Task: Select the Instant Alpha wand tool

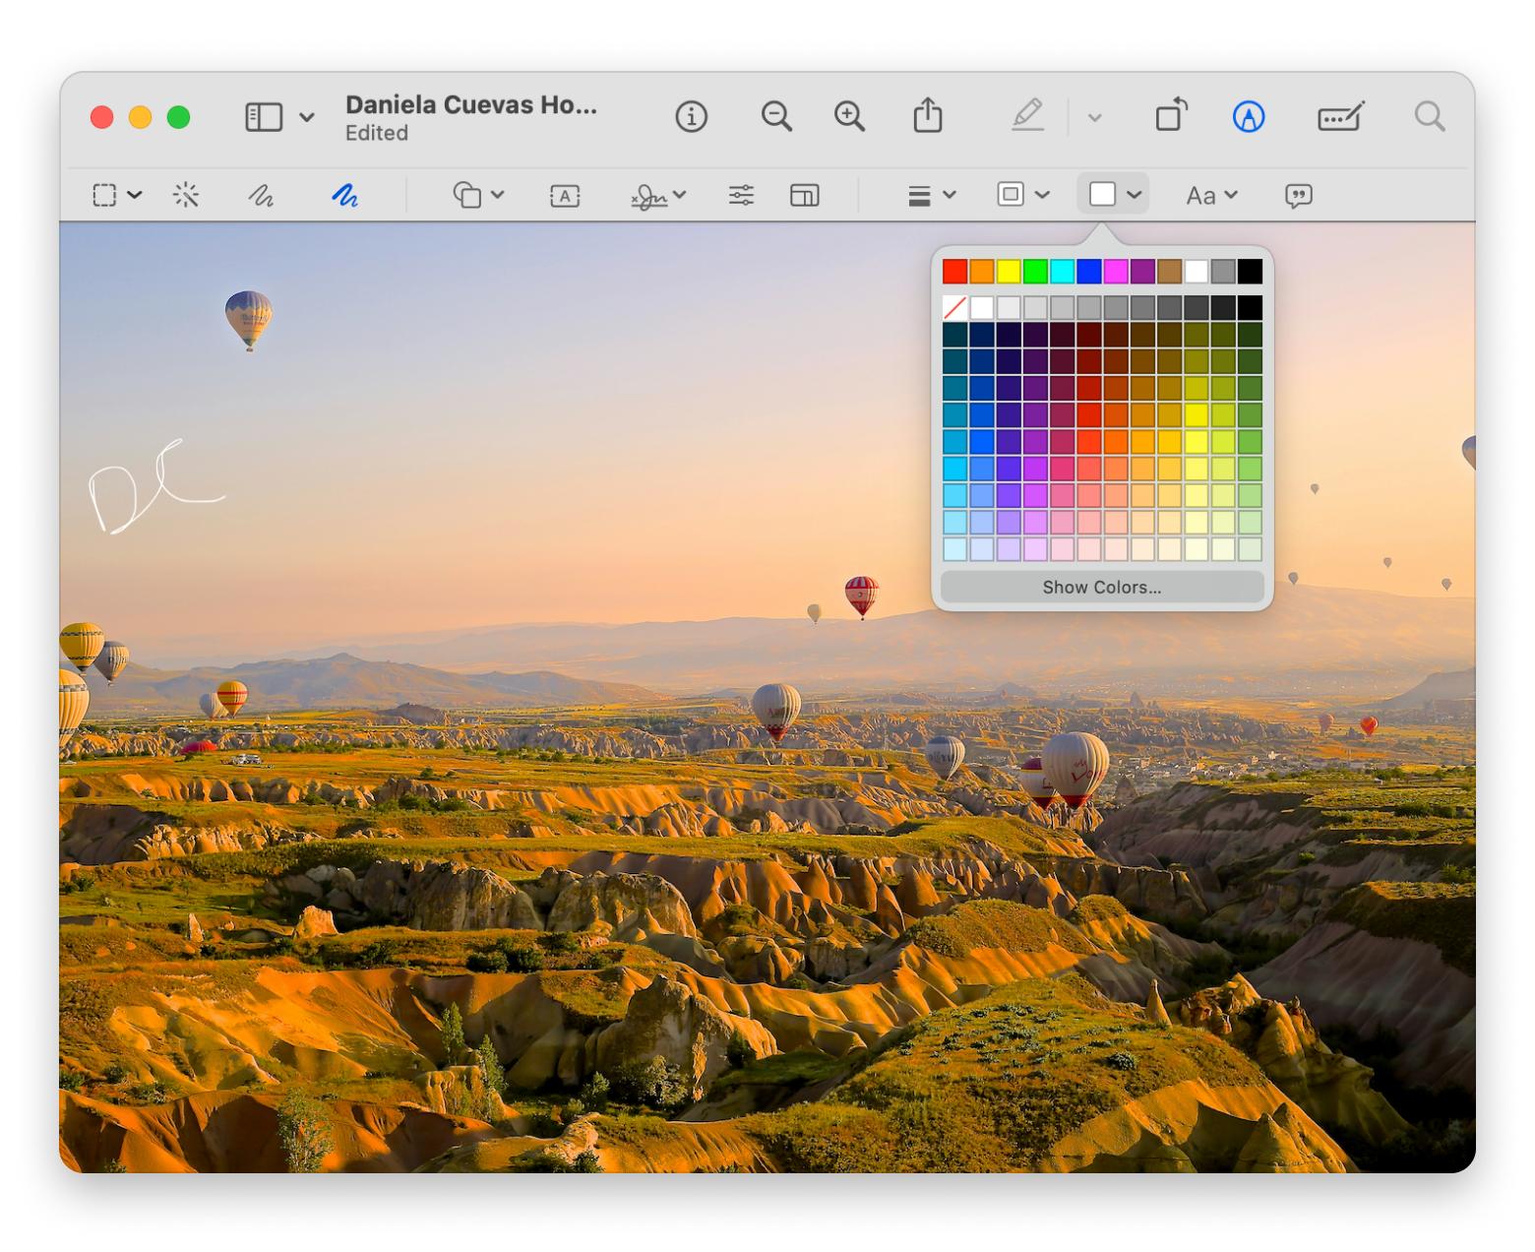Action: [x=186, y=195]
